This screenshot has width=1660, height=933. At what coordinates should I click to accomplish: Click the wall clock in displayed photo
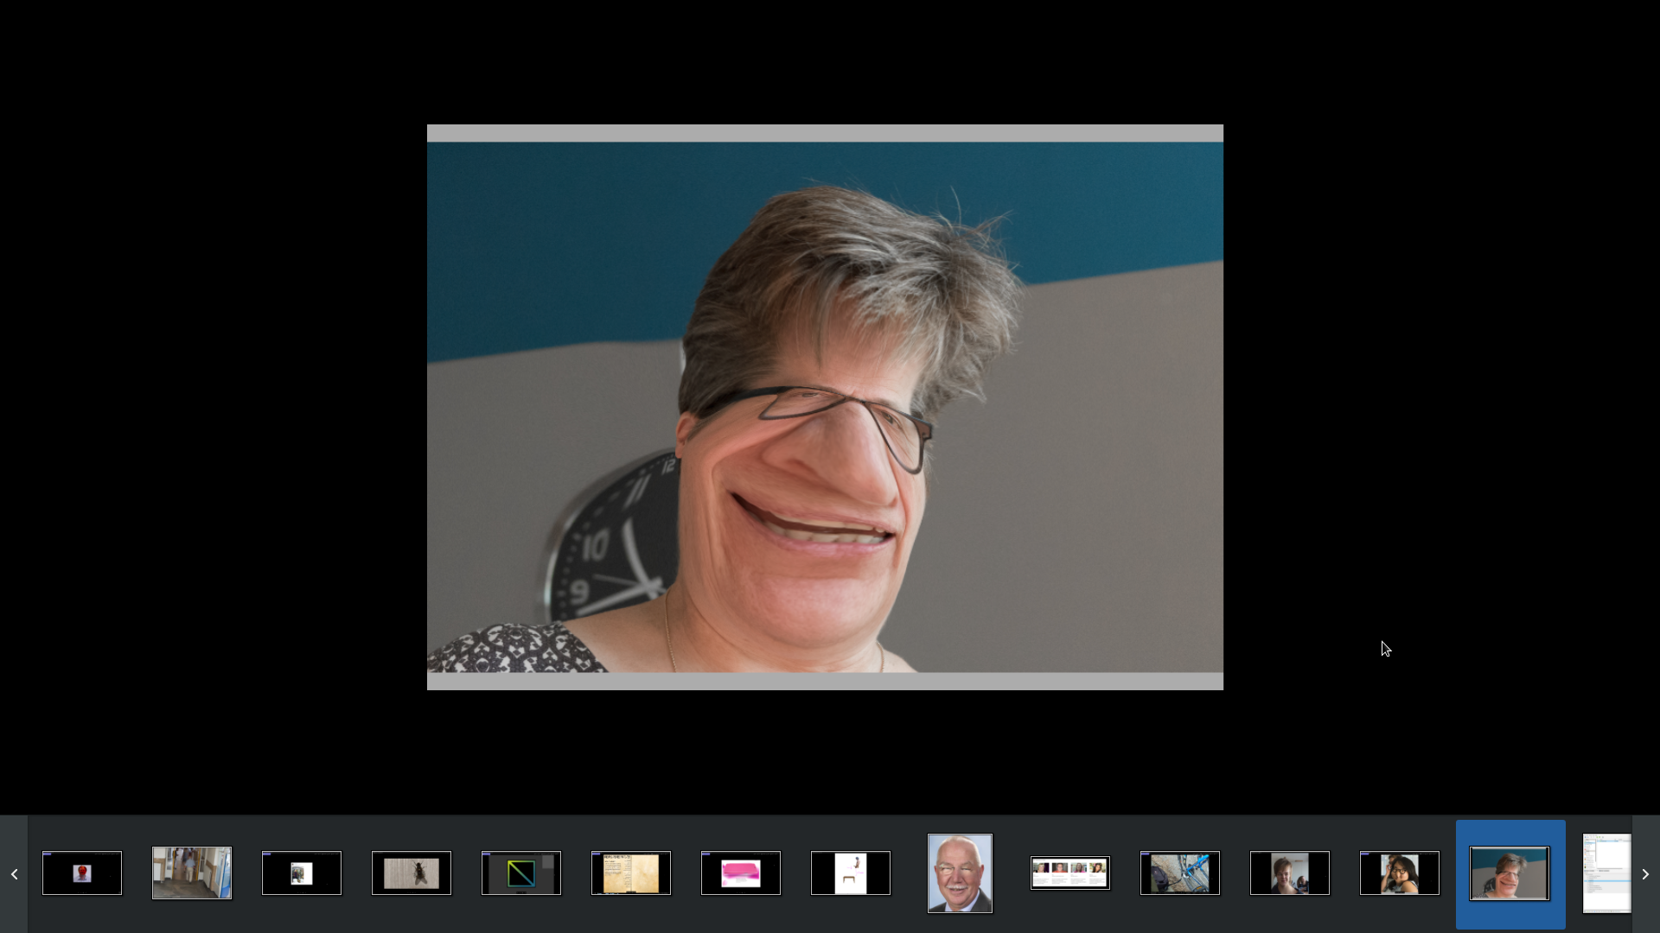(610, 544)
